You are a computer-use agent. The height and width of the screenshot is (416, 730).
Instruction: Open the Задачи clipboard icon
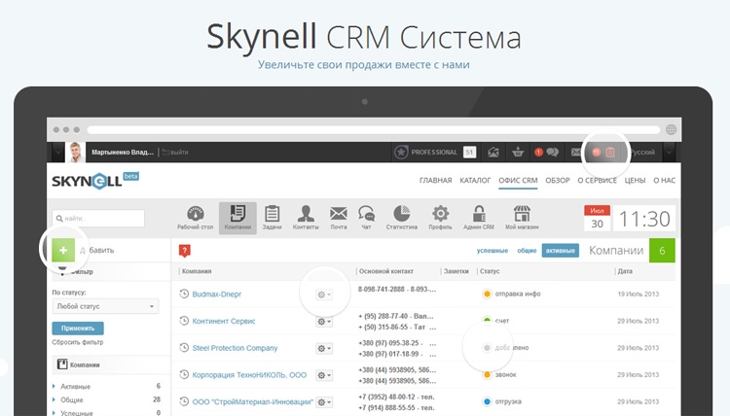coord(272,218)
